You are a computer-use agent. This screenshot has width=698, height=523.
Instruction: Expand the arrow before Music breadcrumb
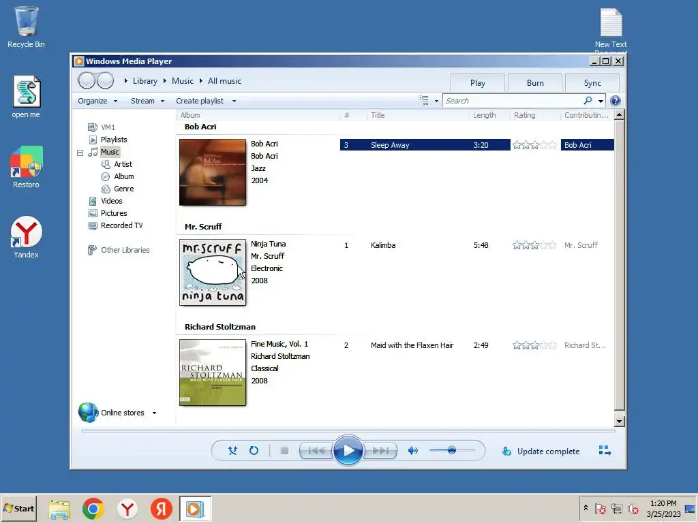165,81
